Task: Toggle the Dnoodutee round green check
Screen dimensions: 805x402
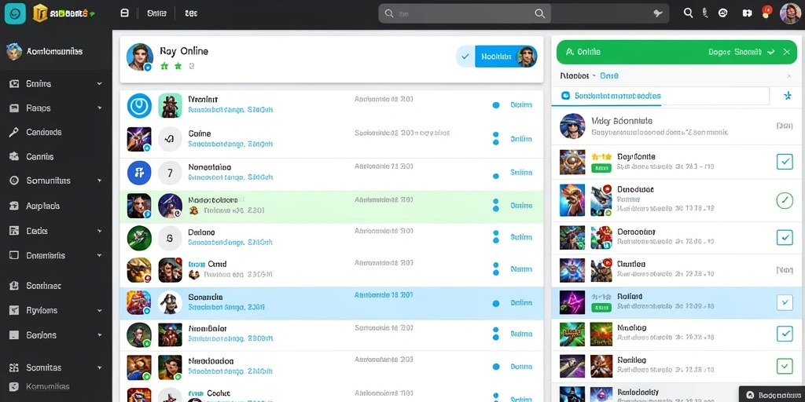Action: pyautogui.click(x=785, y=200)
